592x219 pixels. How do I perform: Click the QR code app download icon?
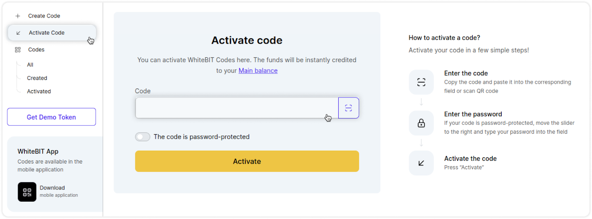[27, 192]
